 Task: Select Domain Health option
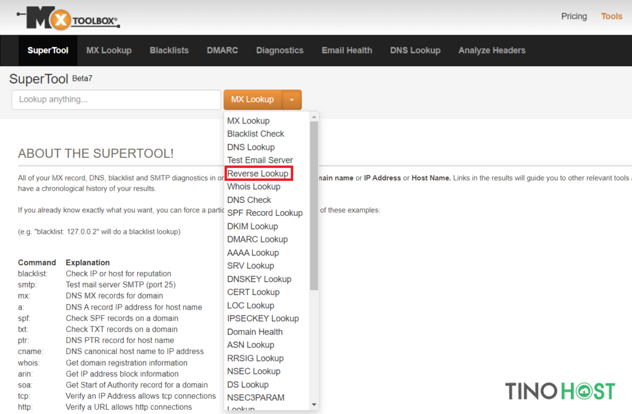coord(255,332)
